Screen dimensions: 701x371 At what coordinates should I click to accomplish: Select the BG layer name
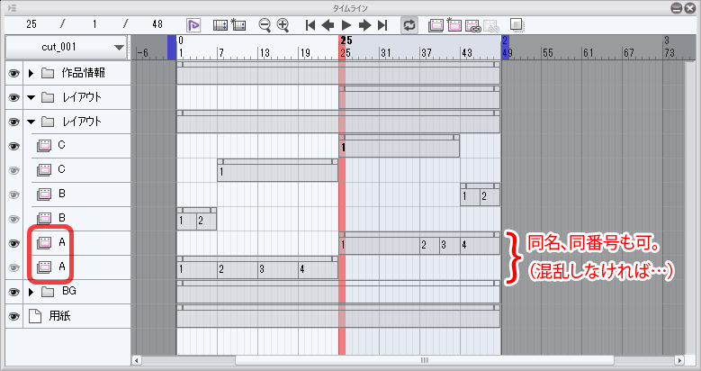pyautogui.click(x=69, y=292)
